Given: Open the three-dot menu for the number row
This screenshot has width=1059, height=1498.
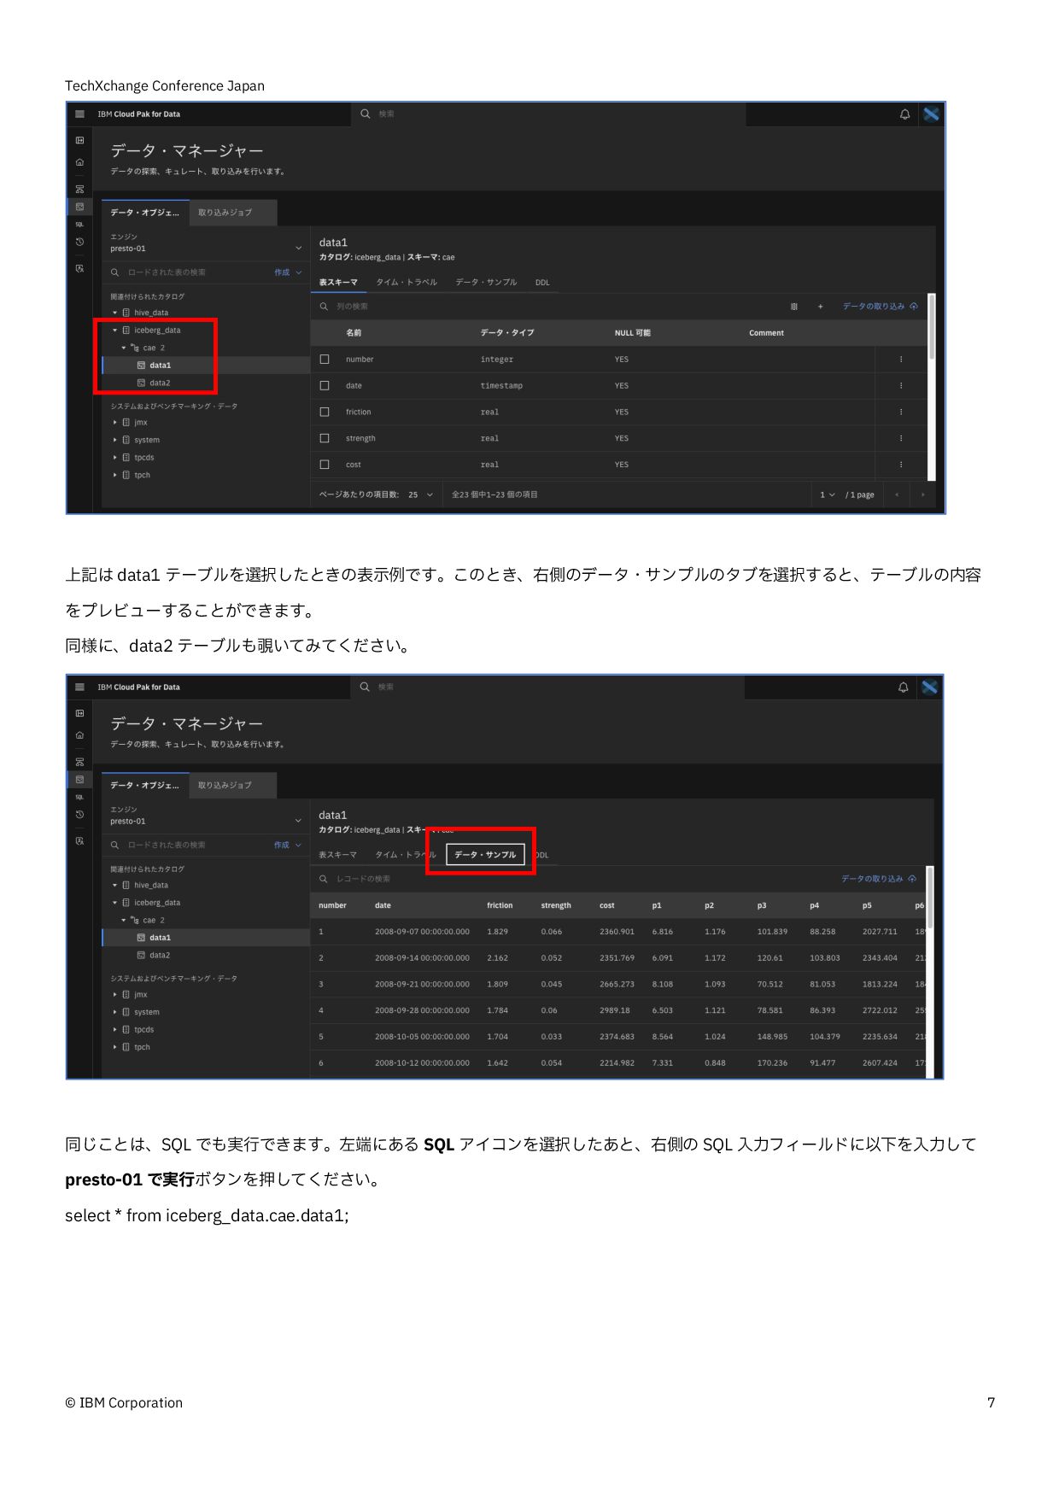Looking at the screenshot, I should coord(901,360).
